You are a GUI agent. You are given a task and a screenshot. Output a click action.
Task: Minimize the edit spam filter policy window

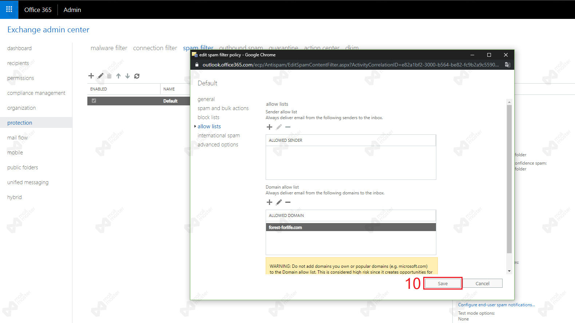tap(472, 55)
